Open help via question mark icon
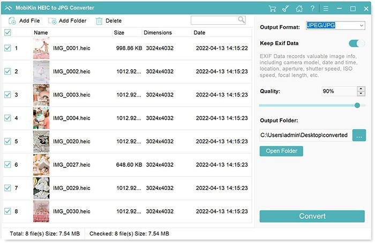Image resolution: width=375 pixels, height=243 pixels. coord(312,9)
